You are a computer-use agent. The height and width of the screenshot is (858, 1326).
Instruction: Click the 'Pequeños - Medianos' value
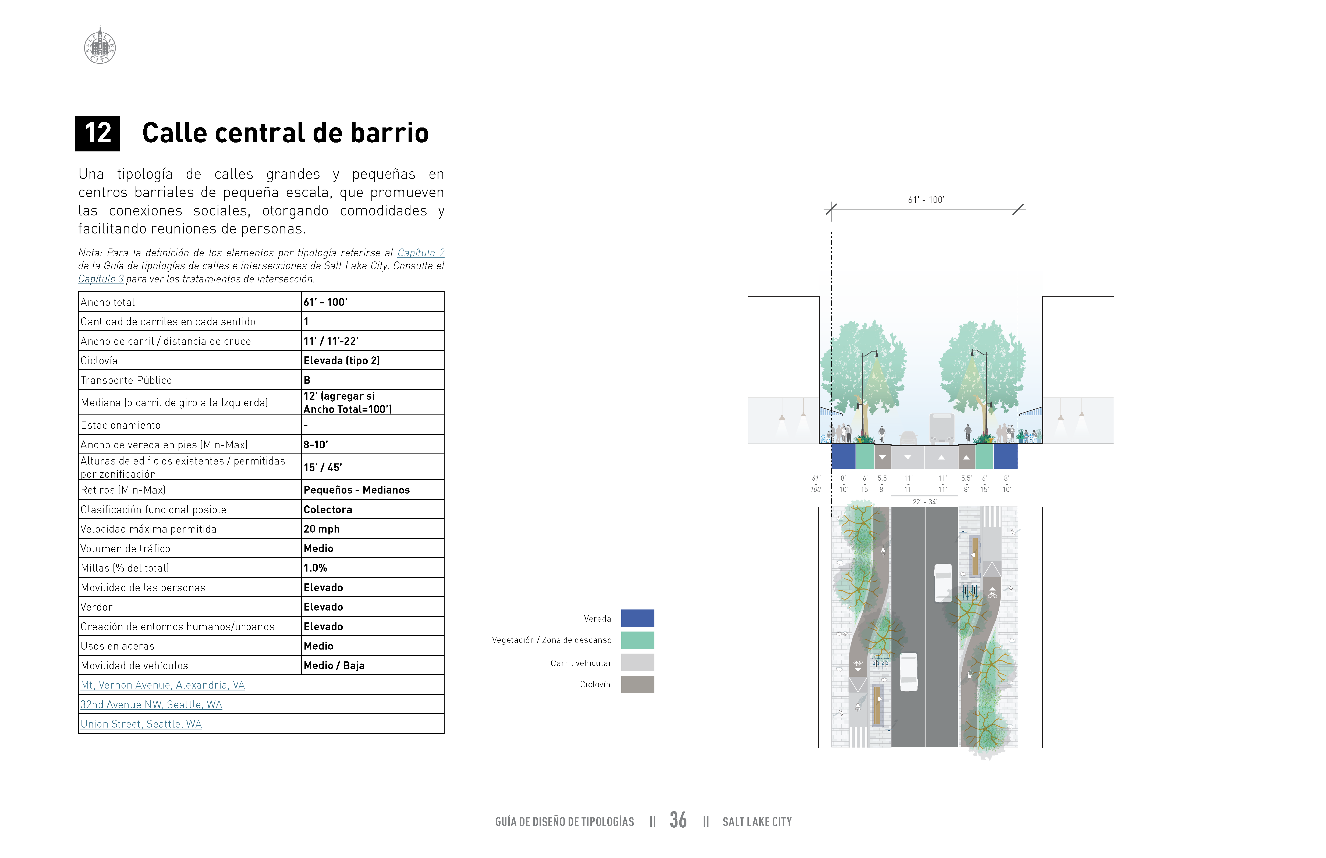click(357, 490)
